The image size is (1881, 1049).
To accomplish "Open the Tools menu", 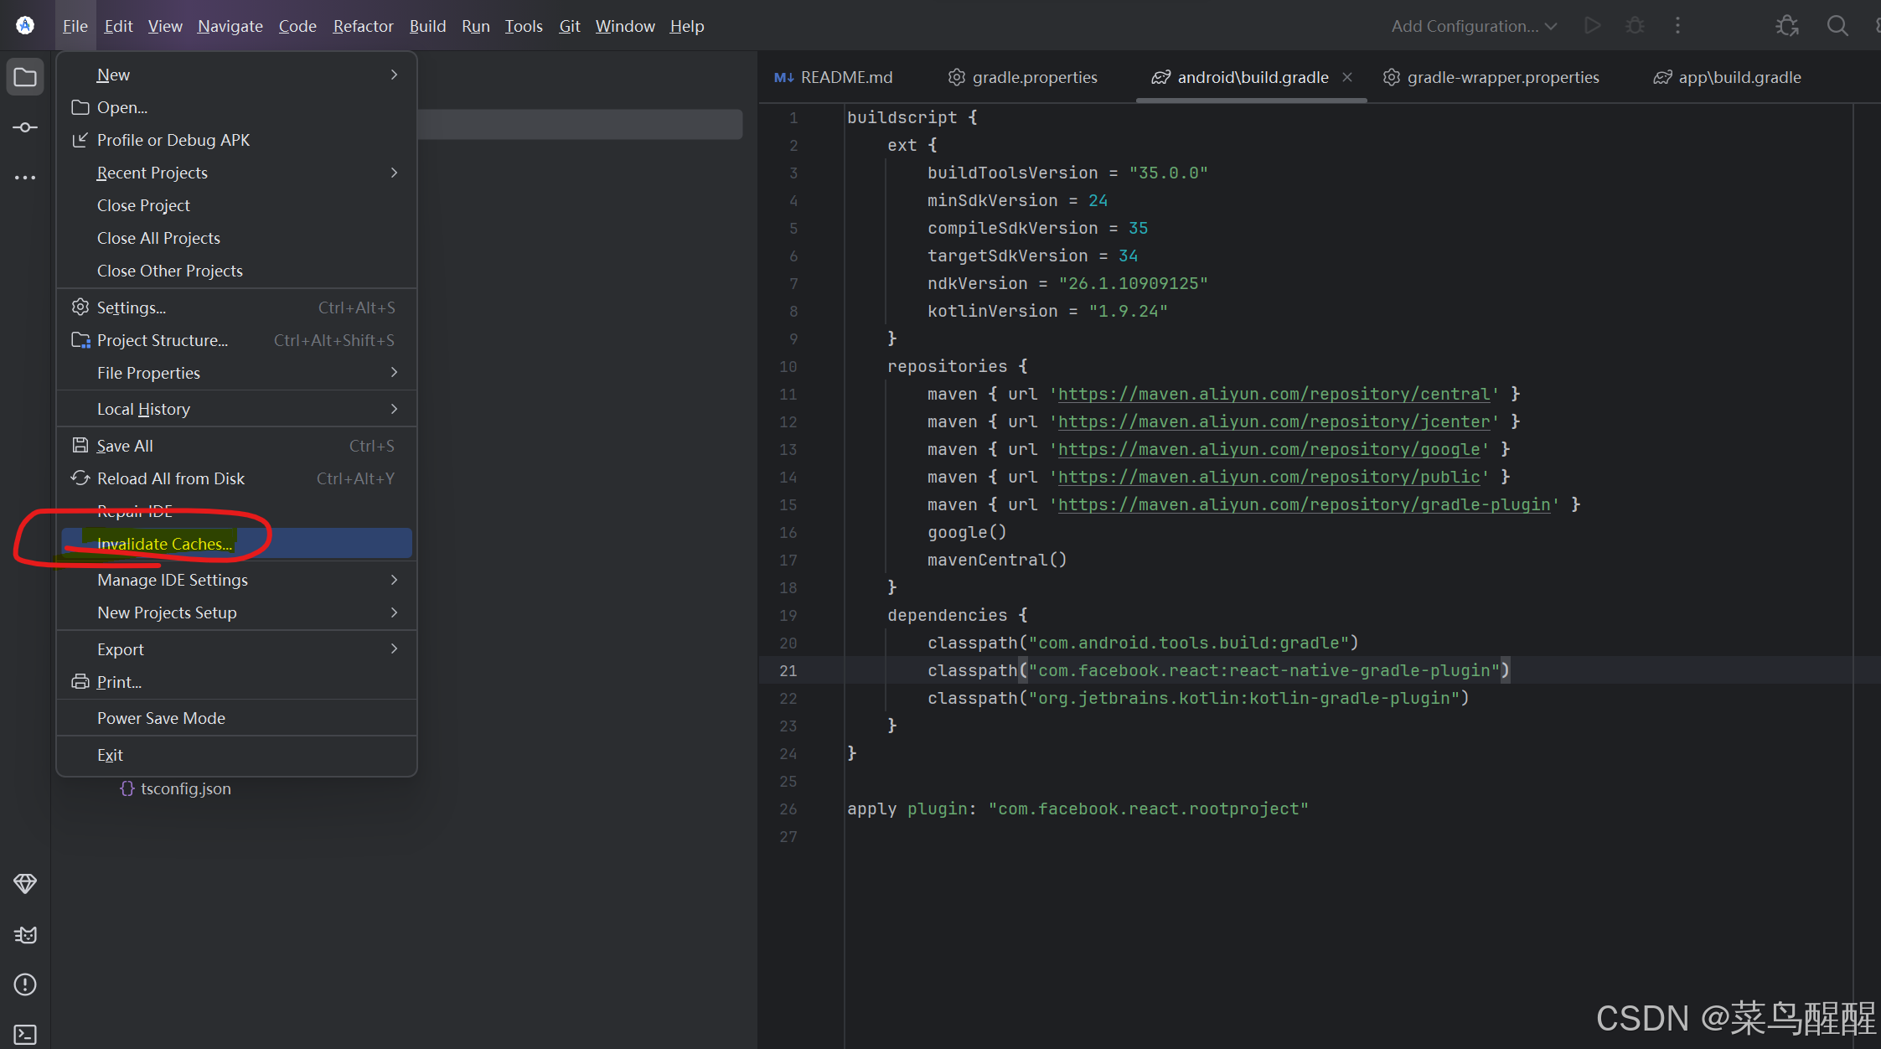I will [x=524, y=26].
